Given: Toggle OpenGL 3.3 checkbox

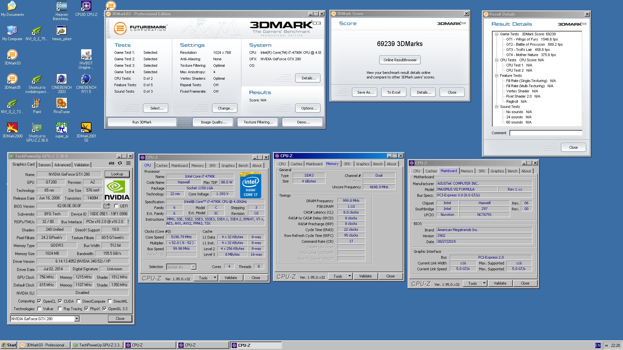Looking at the screenshot, I should coord(104,309).
